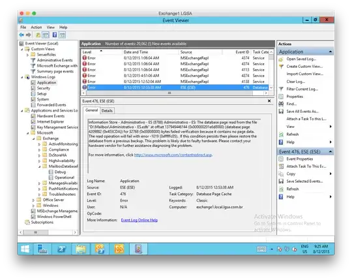The width and height of the screenshot is (352, 280).
Task: Open the Help menu
Action: point(63,27)
